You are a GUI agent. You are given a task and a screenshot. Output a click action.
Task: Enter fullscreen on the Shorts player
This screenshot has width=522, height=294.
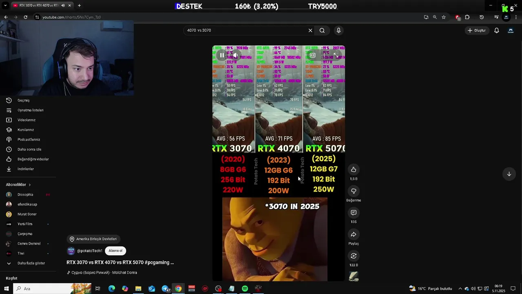coord(335,55)
